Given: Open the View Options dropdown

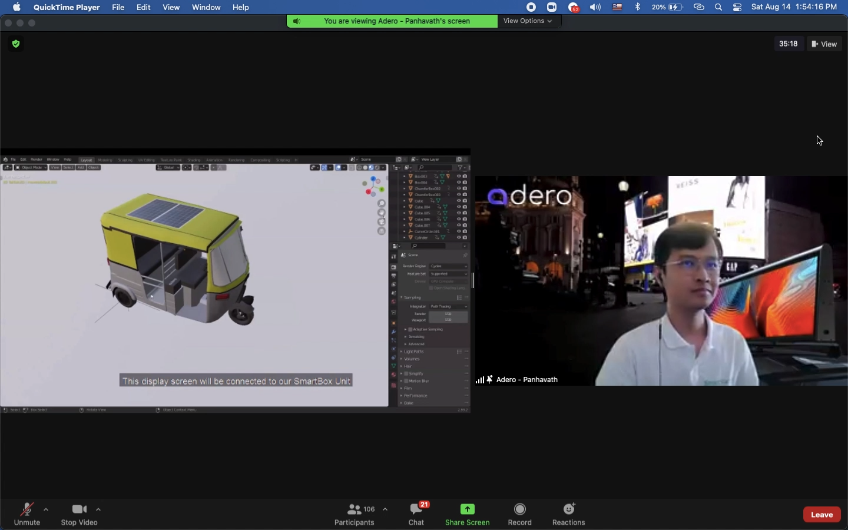Looking at the screenshot, I should point(529,21).
